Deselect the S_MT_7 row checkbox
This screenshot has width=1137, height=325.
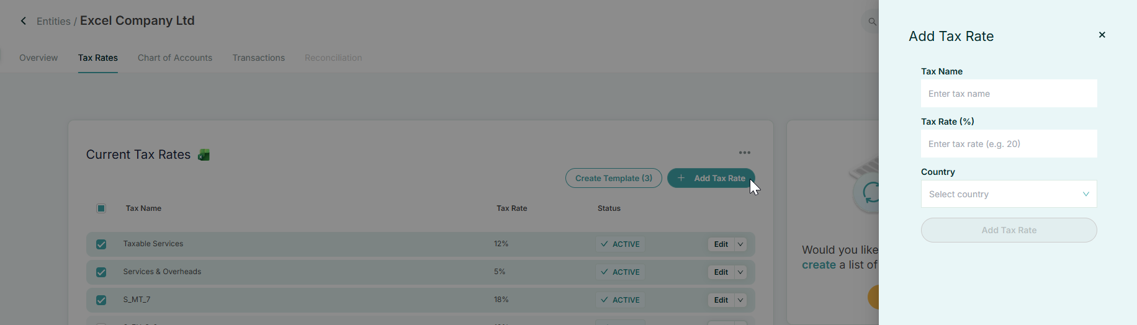click(101, 300)
